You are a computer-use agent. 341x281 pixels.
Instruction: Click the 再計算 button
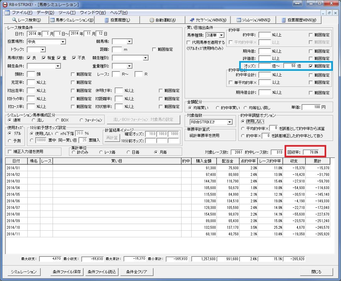click(x=112, y=138)
